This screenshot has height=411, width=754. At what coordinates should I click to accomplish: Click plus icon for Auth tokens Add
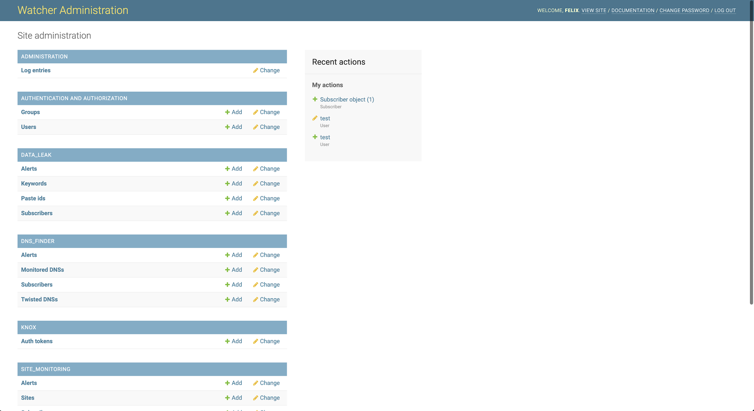pos(227,341)
